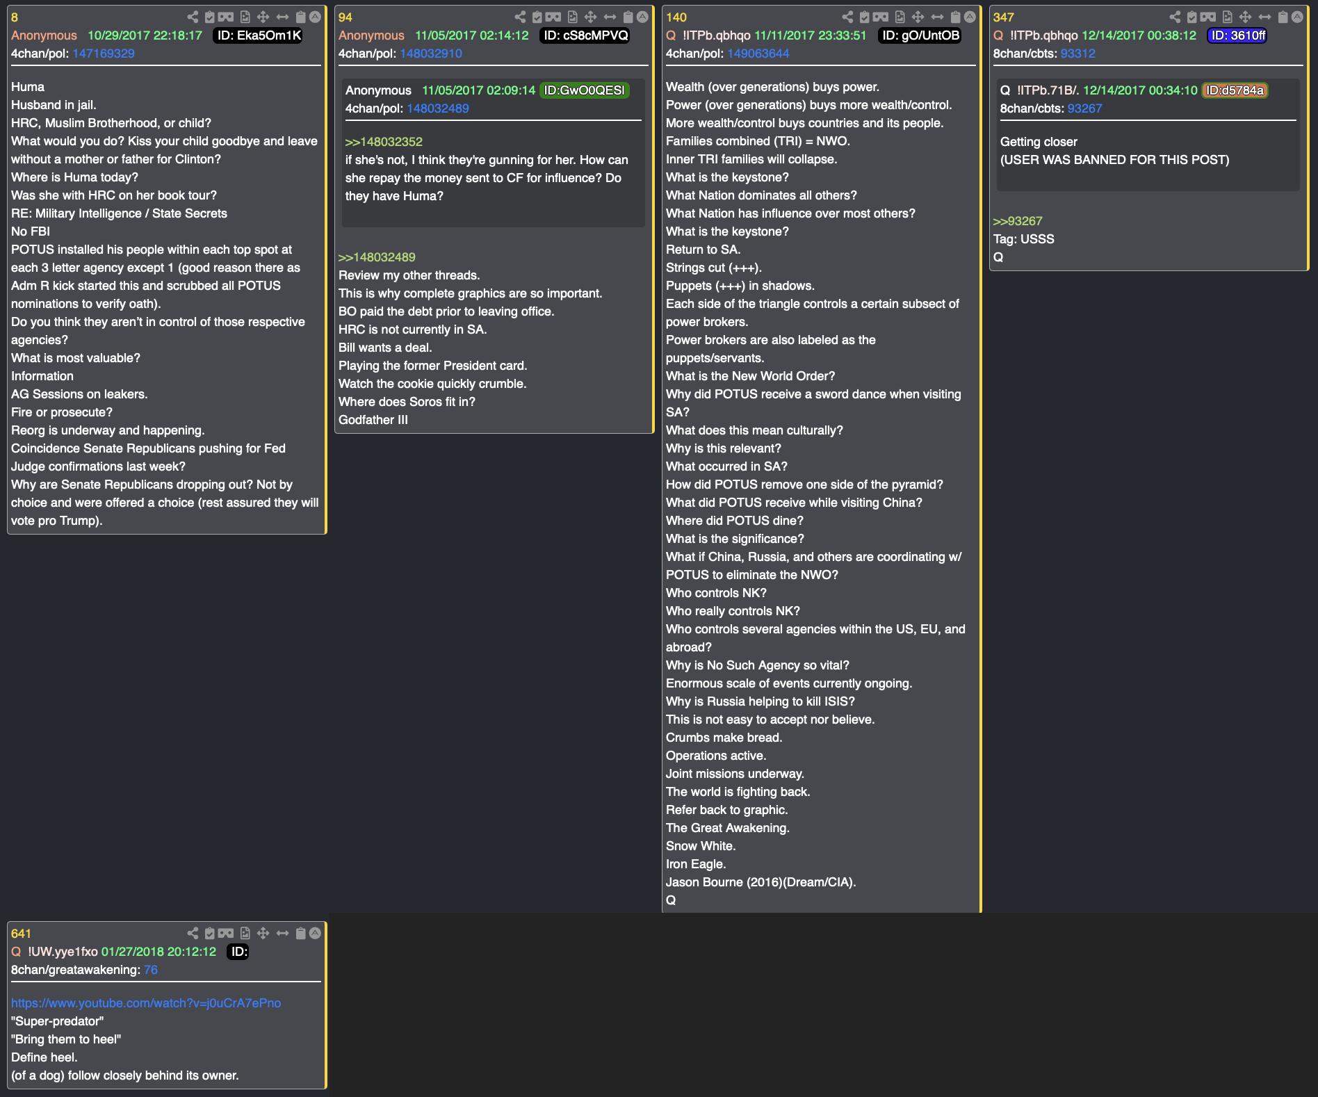Viewport: 1318px width, 1097px height.
Task: Click the plain clipboard icon on post 140
Action: coord(955,17)
